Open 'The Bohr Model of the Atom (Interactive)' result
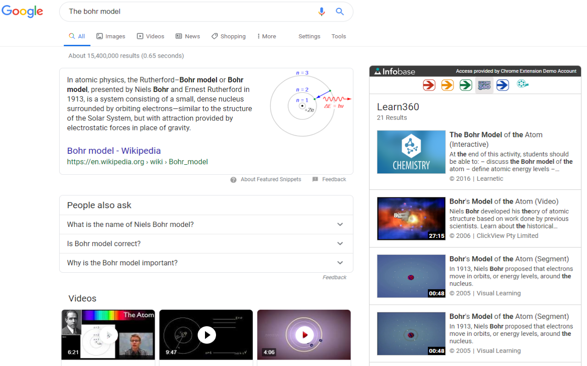Screen dimensions: 587x366 (x=496, y=135)
